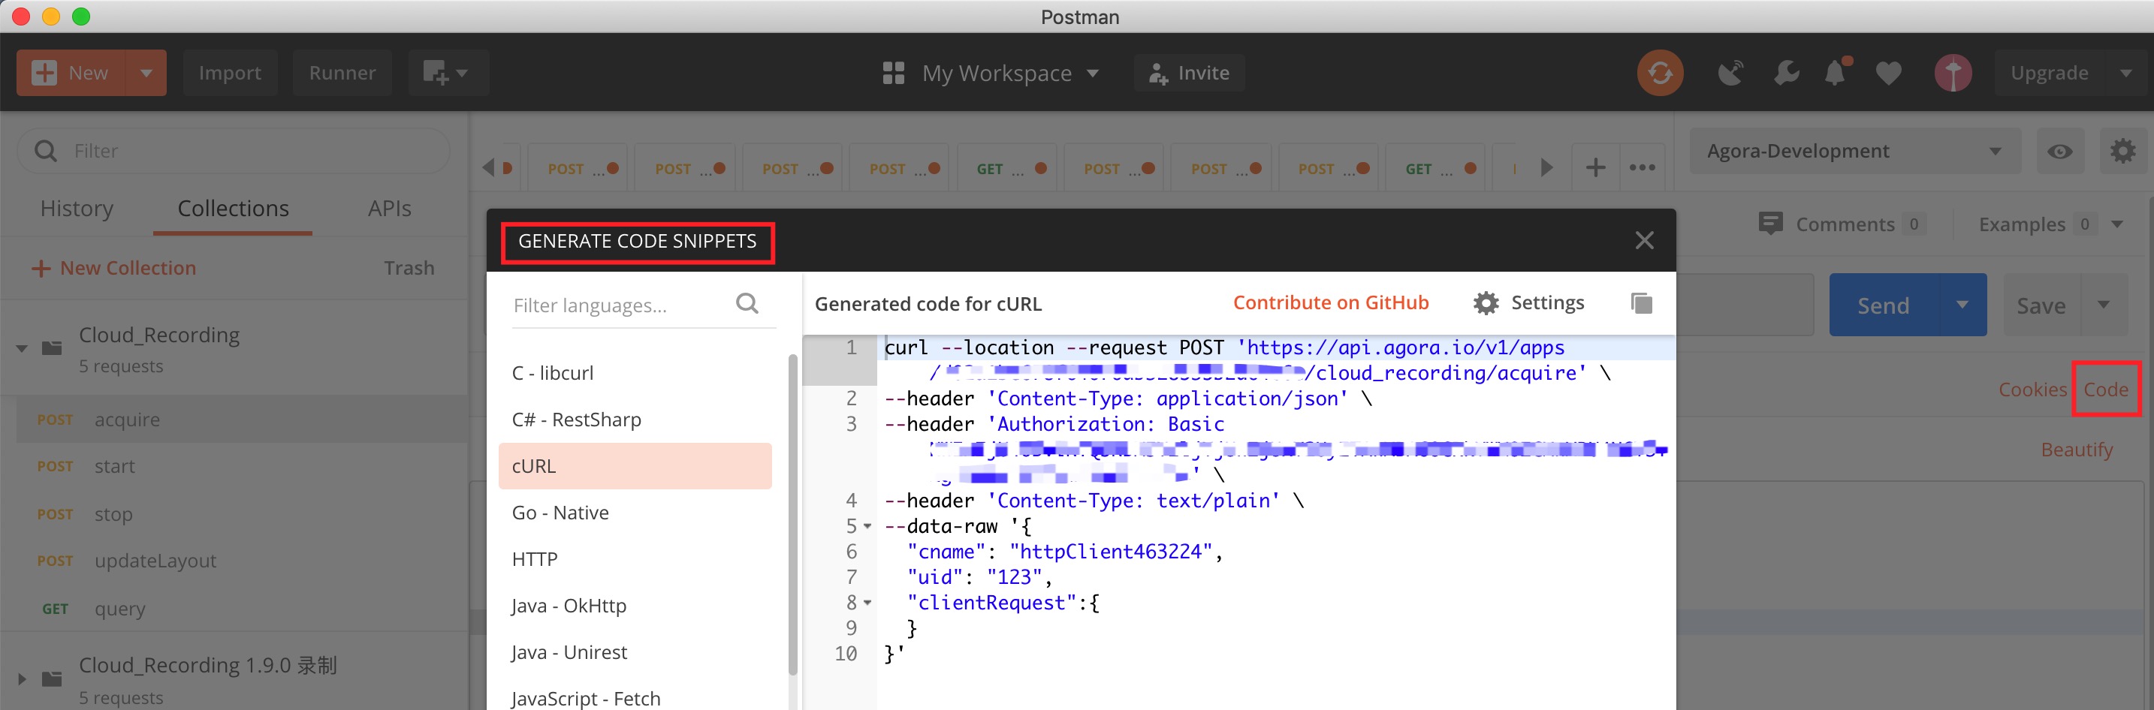Fold code at line 8 arrow
The width and height of the screenshot is (2154, 710).
tap(867, 602)
